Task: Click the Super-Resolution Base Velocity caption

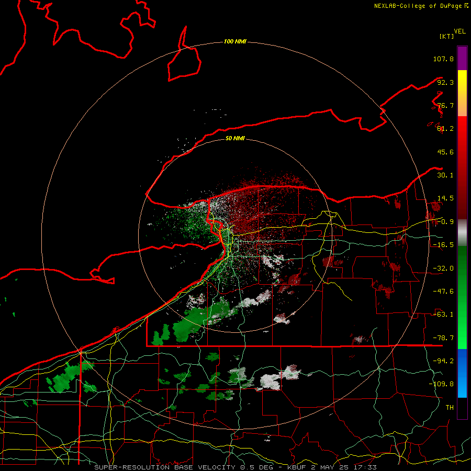Action: (235, 467)
